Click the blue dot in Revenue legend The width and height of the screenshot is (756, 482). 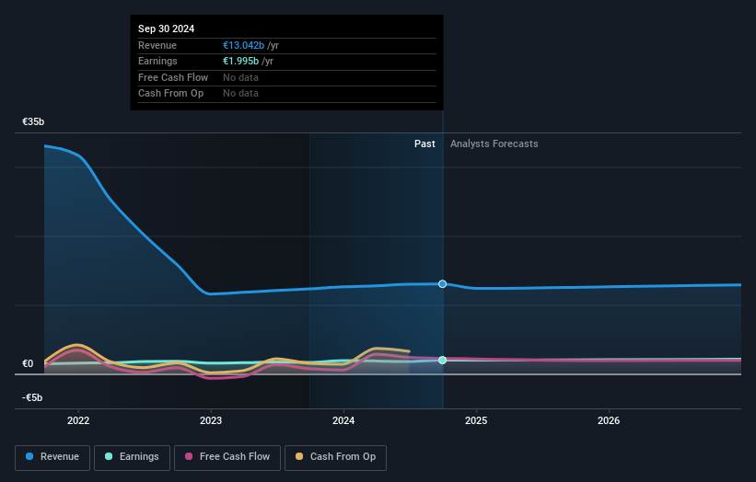(x=29, y=456)
